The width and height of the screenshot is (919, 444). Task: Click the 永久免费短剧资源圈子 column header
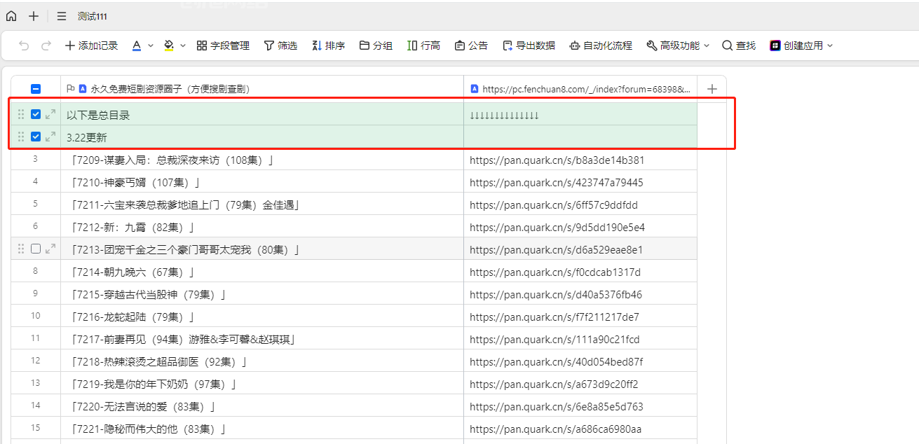262,89
